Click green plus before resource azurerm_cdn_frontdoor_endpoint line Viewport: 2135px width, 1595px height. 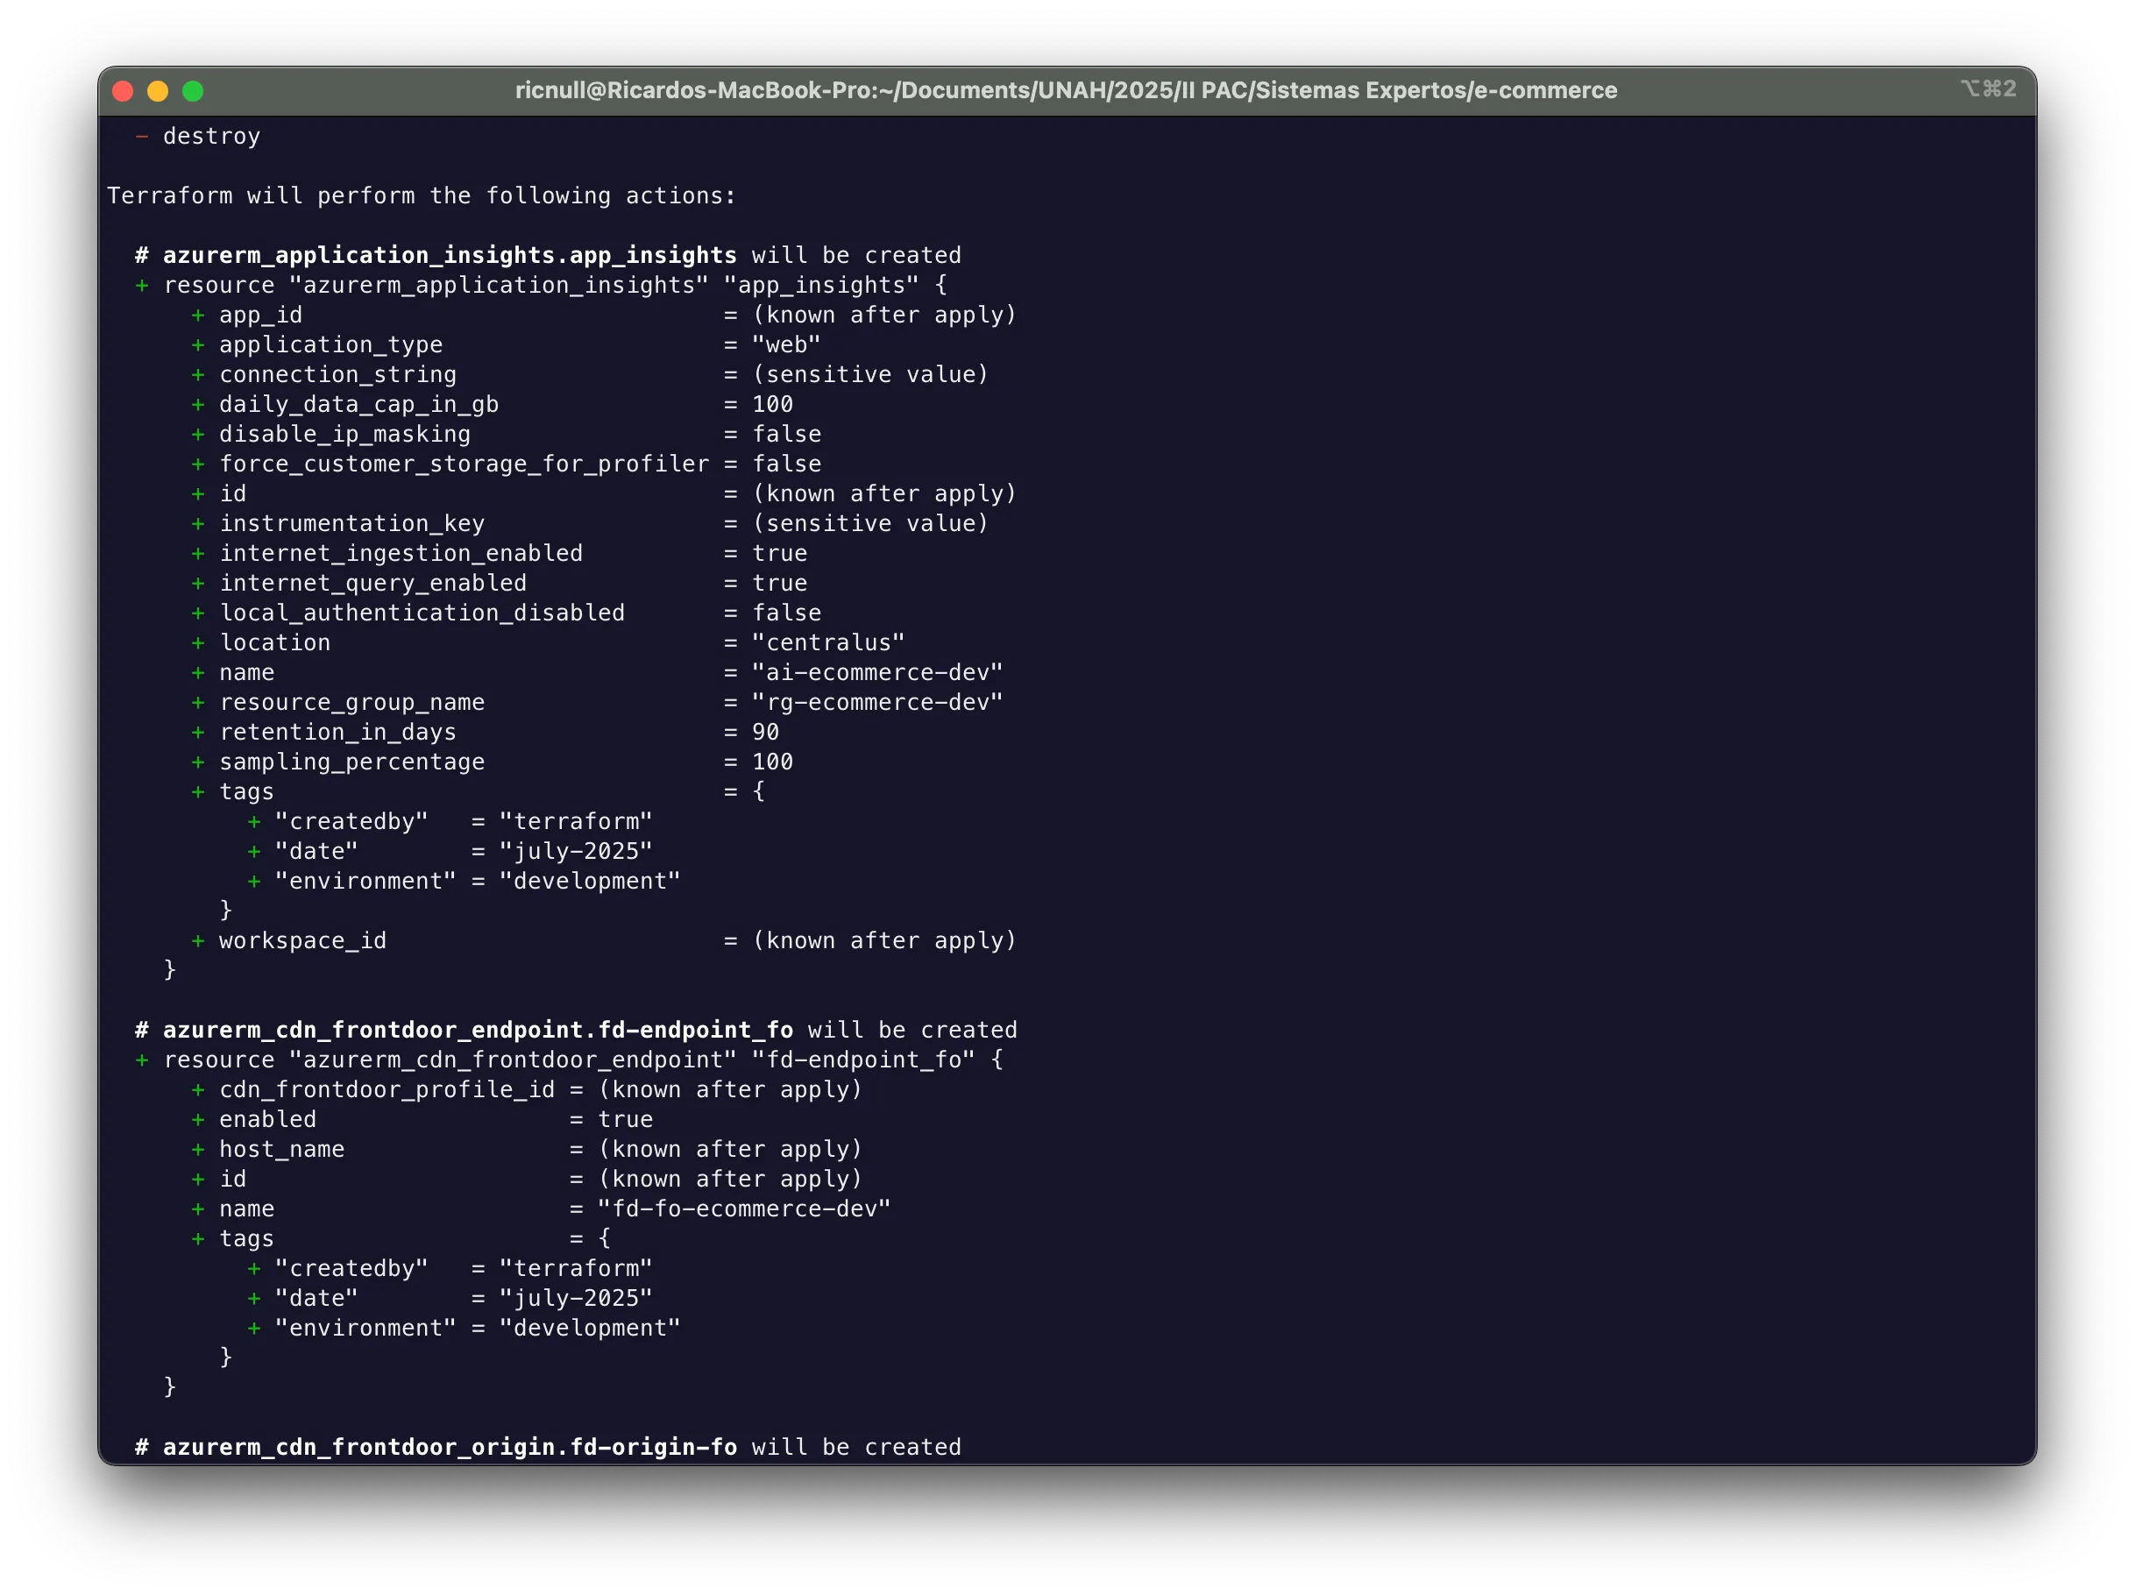pyautogui.click(x=142, y=1060)
